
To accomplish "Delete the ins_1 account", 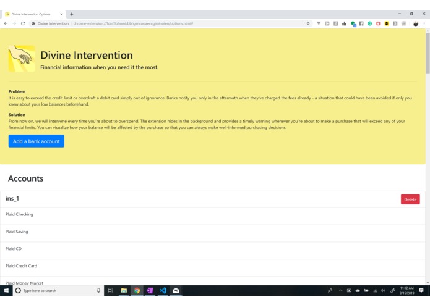I will coord(410,199).
